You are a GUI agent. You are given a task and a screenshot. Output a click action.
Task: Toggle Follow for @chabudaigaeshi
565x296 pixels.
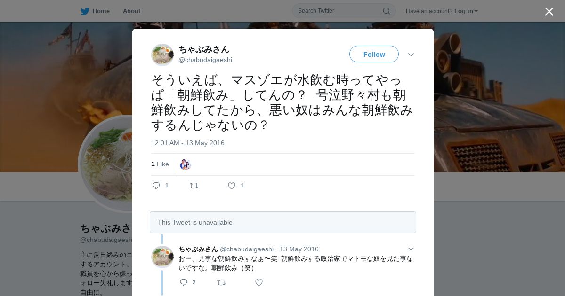[x=374, y=54]
